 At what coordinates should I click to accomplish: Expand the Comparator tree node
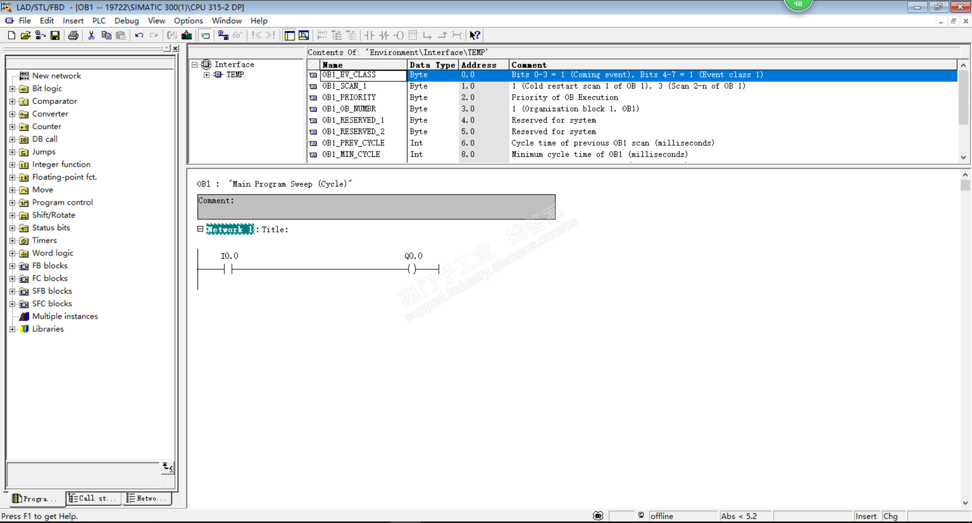(x=13, y=101)
